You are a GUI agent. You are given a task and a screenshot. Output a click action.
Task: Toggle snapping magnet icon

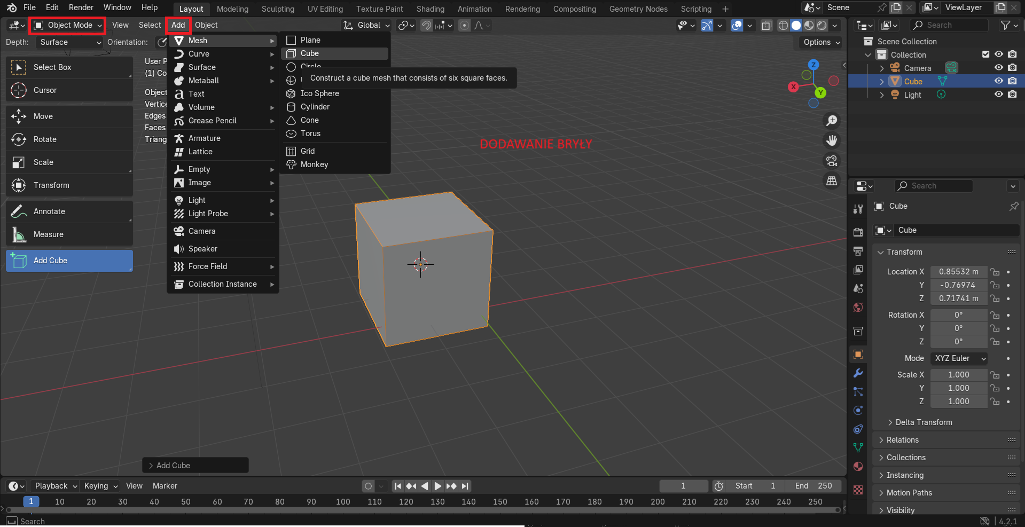[x=426, y=25]
